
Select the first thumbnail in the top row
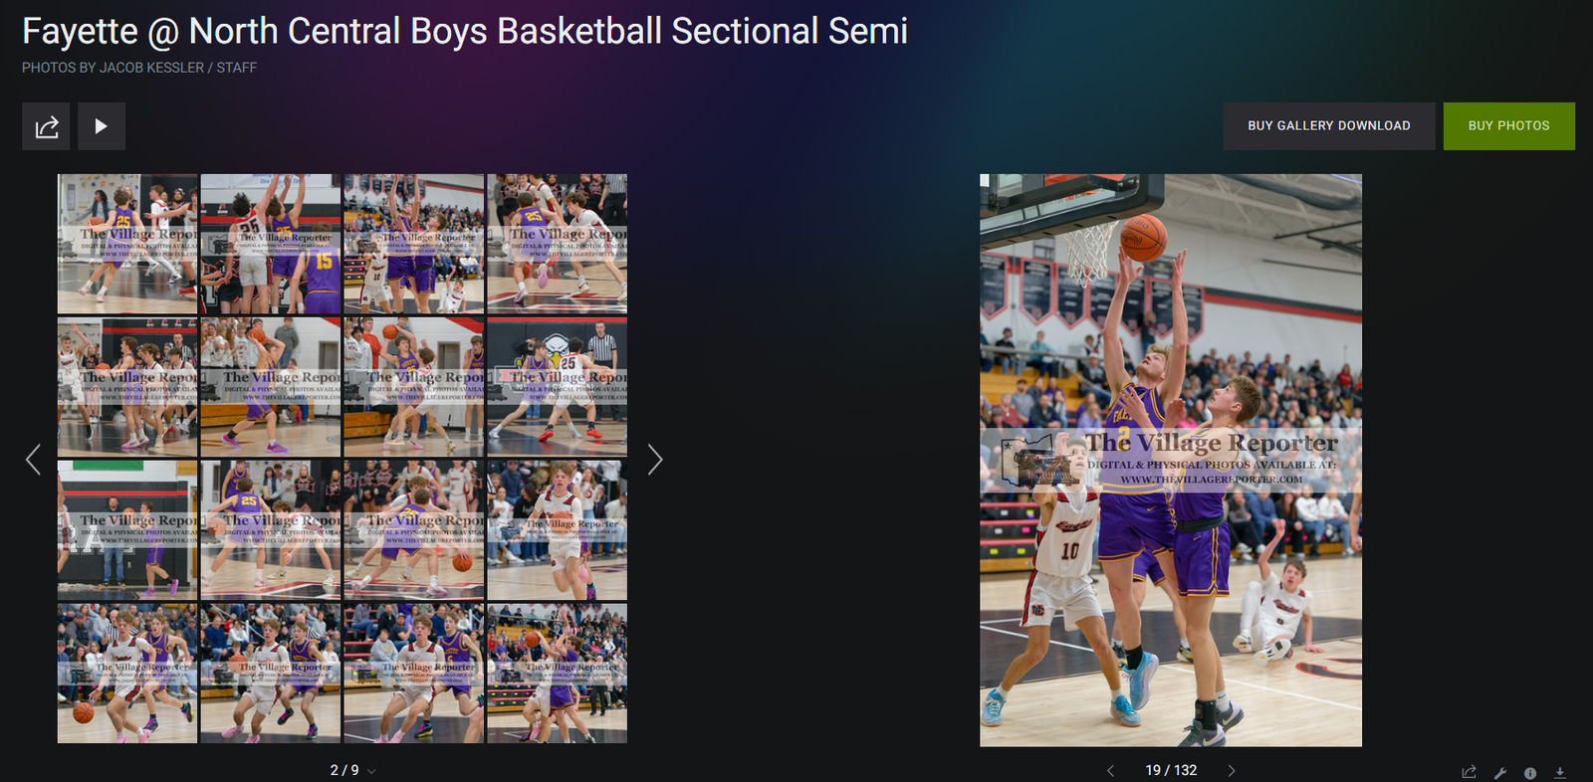click(127, 244)
